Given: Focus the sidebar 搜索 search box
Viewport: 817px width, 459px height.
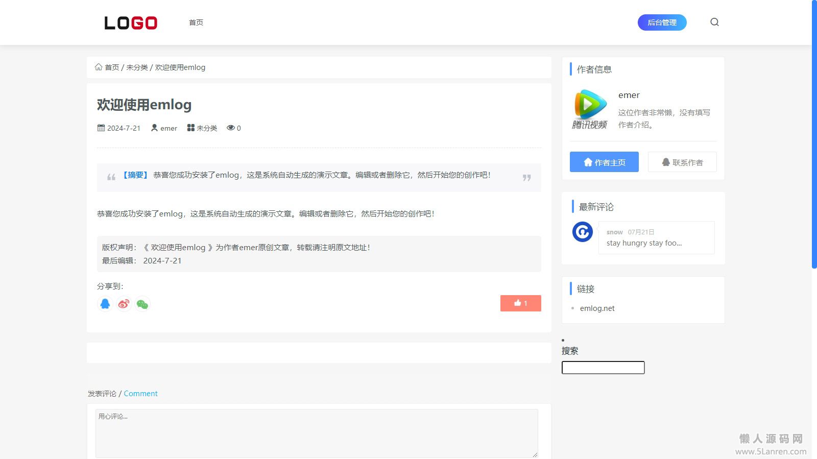Looking at the screenshot, I should click(603, 368).
